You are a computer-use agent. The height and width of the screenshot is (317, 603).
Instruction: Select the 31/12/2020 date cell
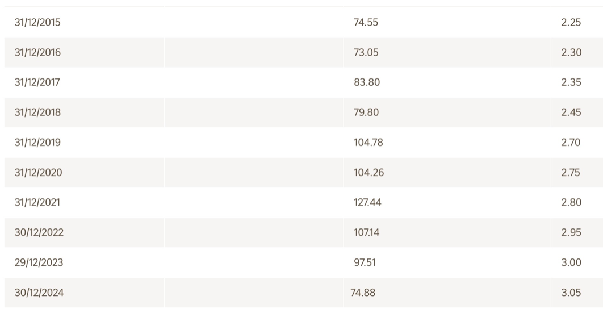(38, 173)
